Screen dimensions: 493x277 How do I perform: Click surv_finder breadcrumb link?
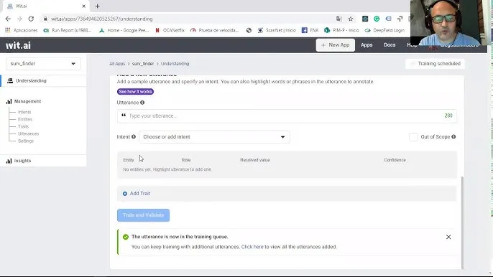click(143, 64)
